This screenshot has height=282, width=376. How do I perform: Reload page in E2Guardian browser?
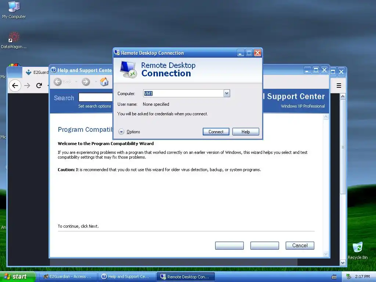[39, 86]
